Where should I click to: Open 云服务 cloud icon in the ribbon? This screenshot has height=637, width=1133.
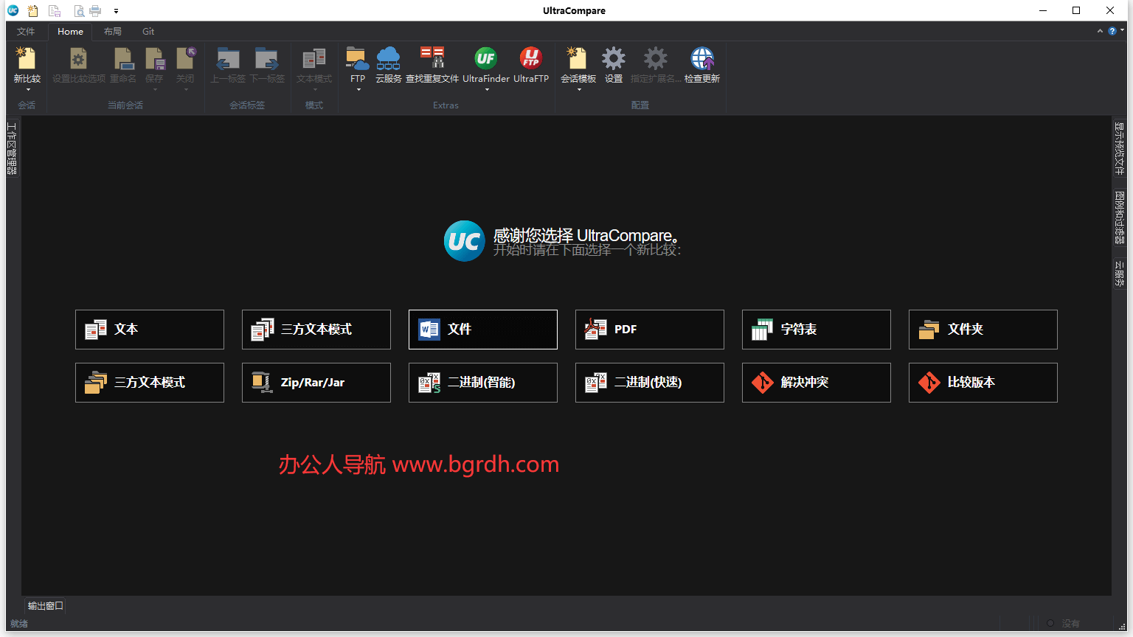point(388,59)
